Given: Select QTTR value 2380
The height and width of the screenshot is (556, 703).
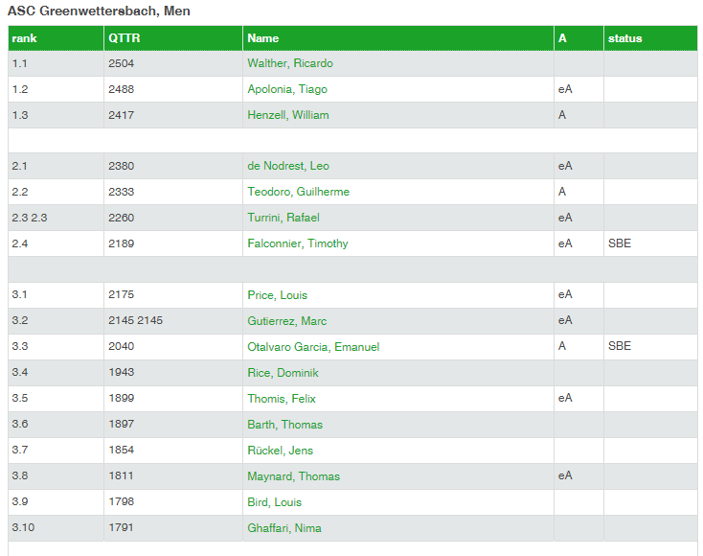Looking at the screenshot, I should tap(121, 166).
